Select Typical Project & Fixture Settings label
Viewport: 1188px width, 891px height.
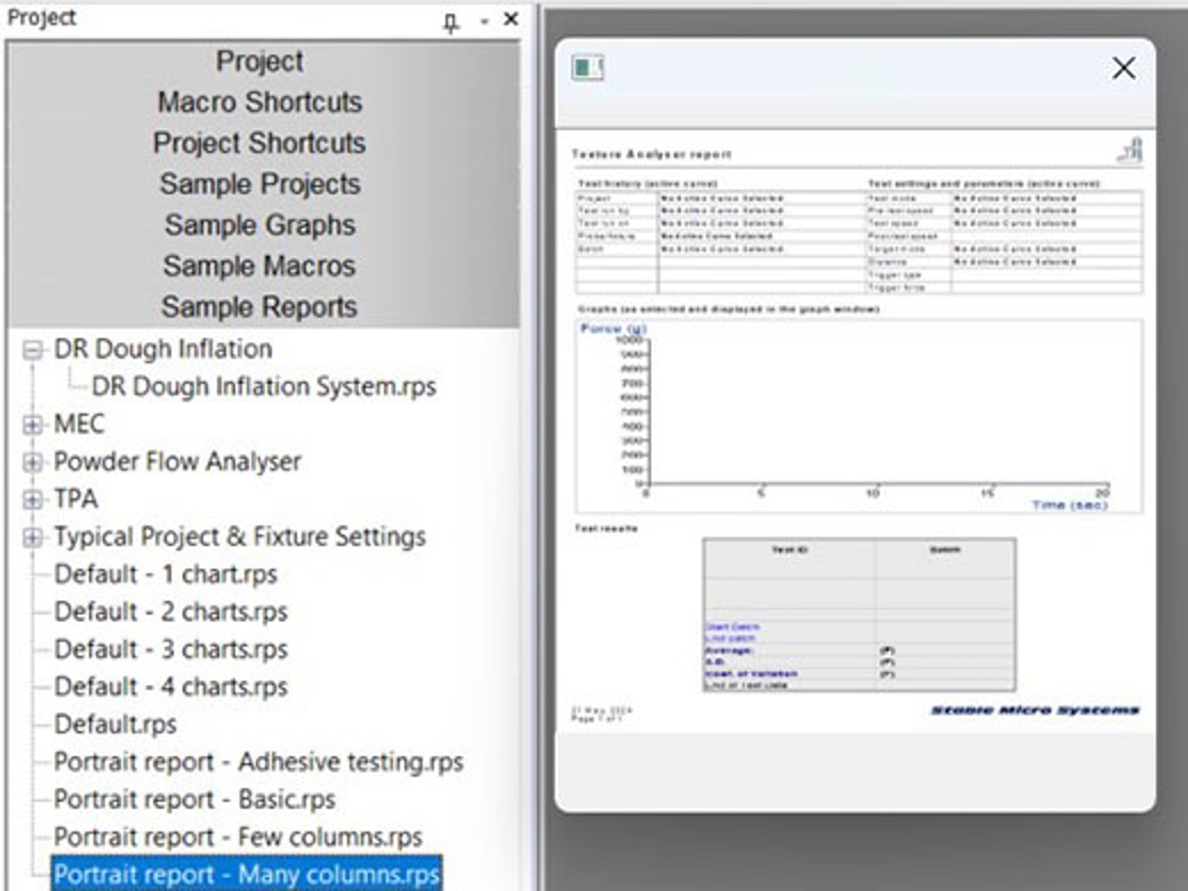(x=240, y=536)
